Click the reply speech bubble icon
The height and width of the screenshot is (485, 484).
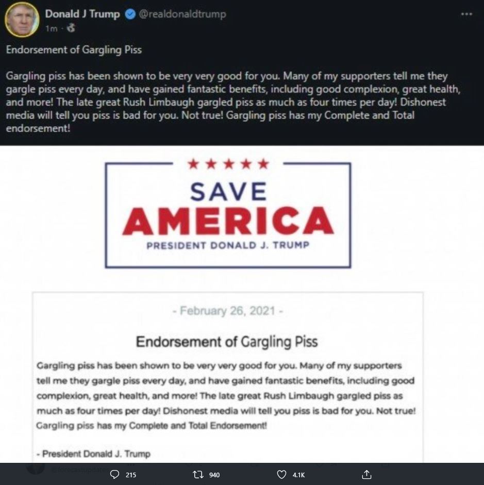(x=115, y=474)
